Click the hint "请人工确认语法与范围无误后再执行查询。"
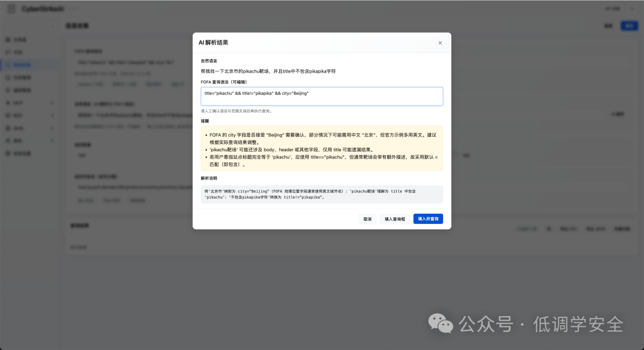 237,111
